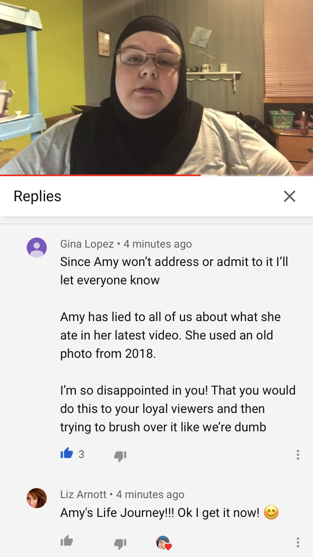
Task: Toggle the blue like on Gina Lopez's comment
Action: pos(67,453)
